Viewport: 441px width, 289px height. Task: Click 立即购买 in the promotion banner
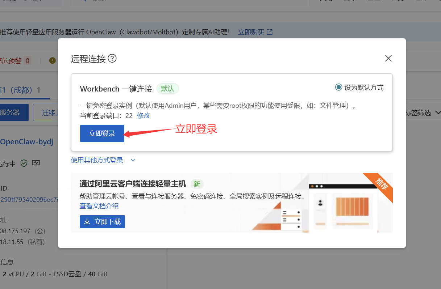click(251, 32)
